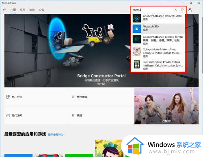The image size is (203, 157).
Task: Minimize the Microsoft Store window
Action: [183, 3]
